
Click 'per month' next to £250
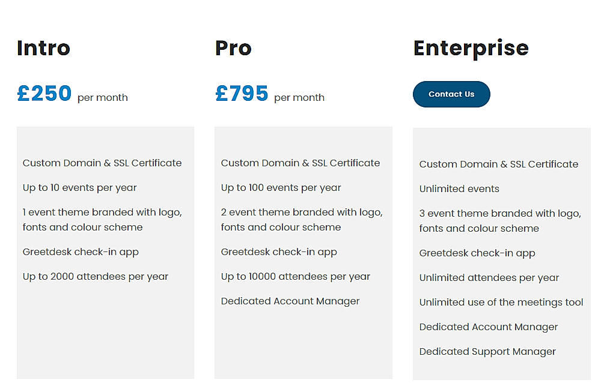pos(103,97)
